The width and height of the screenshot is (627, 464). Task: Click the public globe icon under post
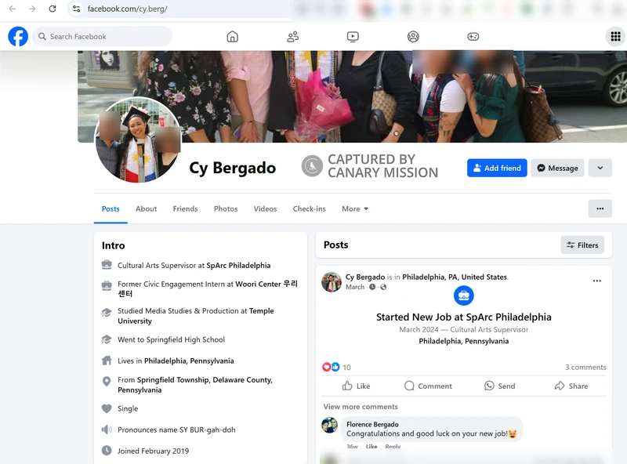click(383, 287)
